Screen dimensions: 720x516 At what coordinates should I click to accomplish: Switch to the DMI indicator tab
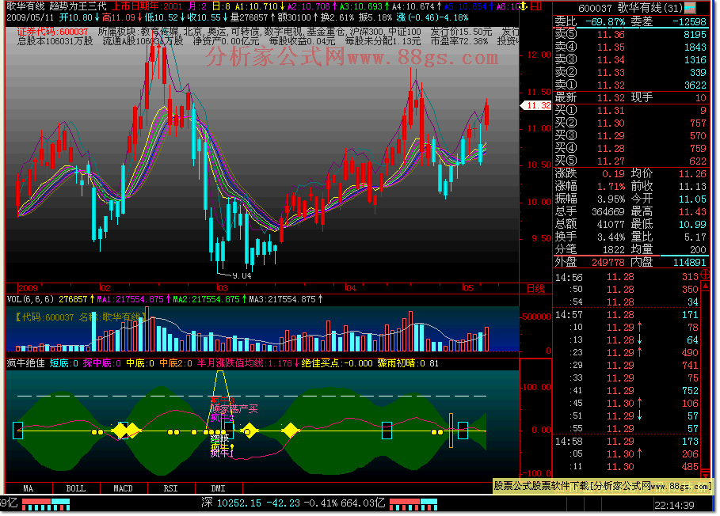(x=219, y=488)
